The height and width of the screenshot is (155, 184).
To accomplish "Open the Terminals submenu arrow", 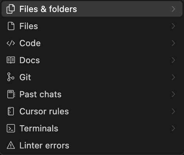I will point(174,128).
